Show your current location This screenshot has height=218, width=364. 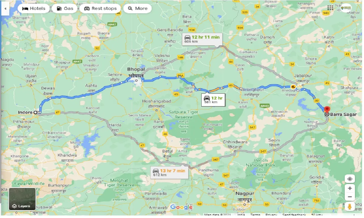[x=350, y=179]
